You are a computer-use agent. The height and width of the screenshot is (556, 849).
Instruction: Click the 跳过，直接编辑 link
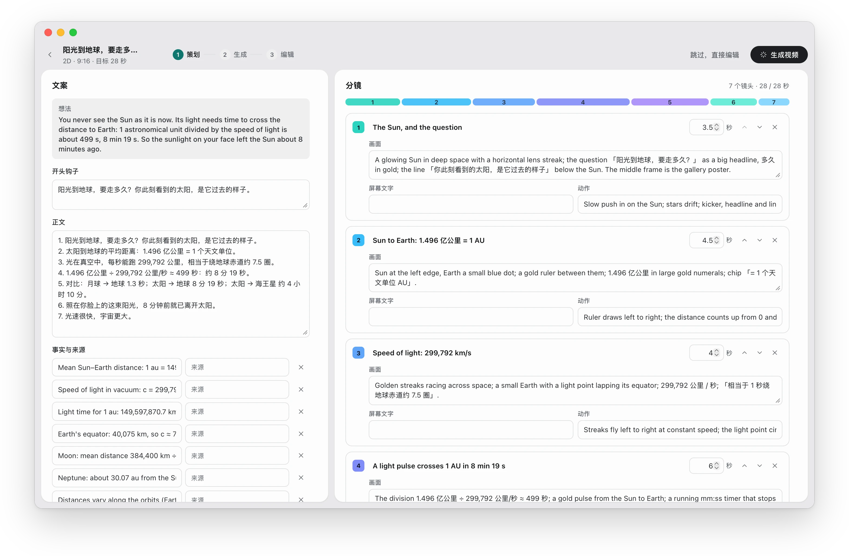(x=714, y=55)
